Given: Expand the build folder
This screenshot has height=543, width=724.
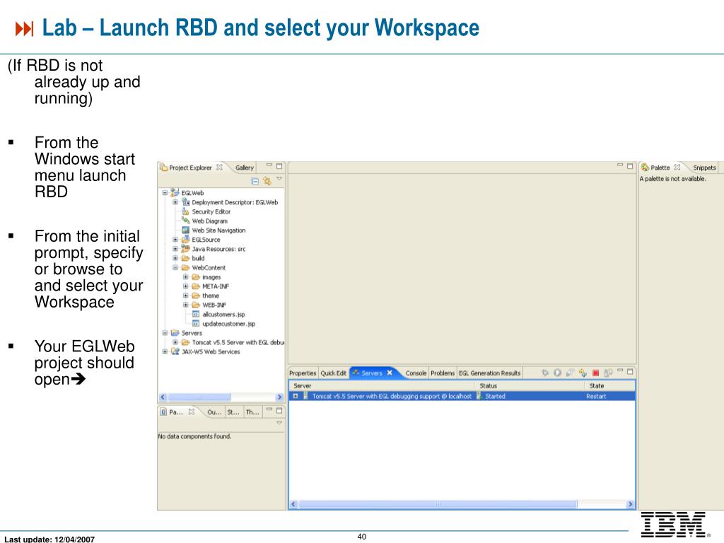Looking at the screenshot, I should 175,258.
